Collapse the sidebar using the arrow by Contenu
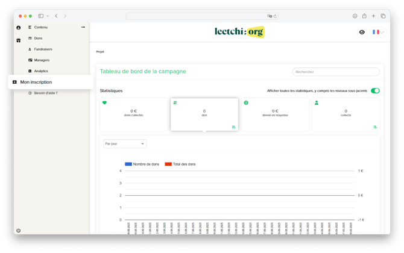The height and width of the screenshot is (253, 404). [83, 27]
